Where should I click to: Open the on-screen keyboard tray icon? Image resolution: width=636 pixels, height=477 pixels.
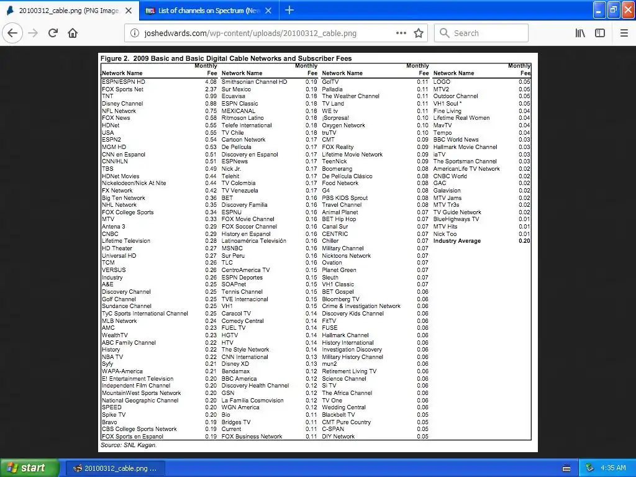pyautogui.click(x=566, y=468)
